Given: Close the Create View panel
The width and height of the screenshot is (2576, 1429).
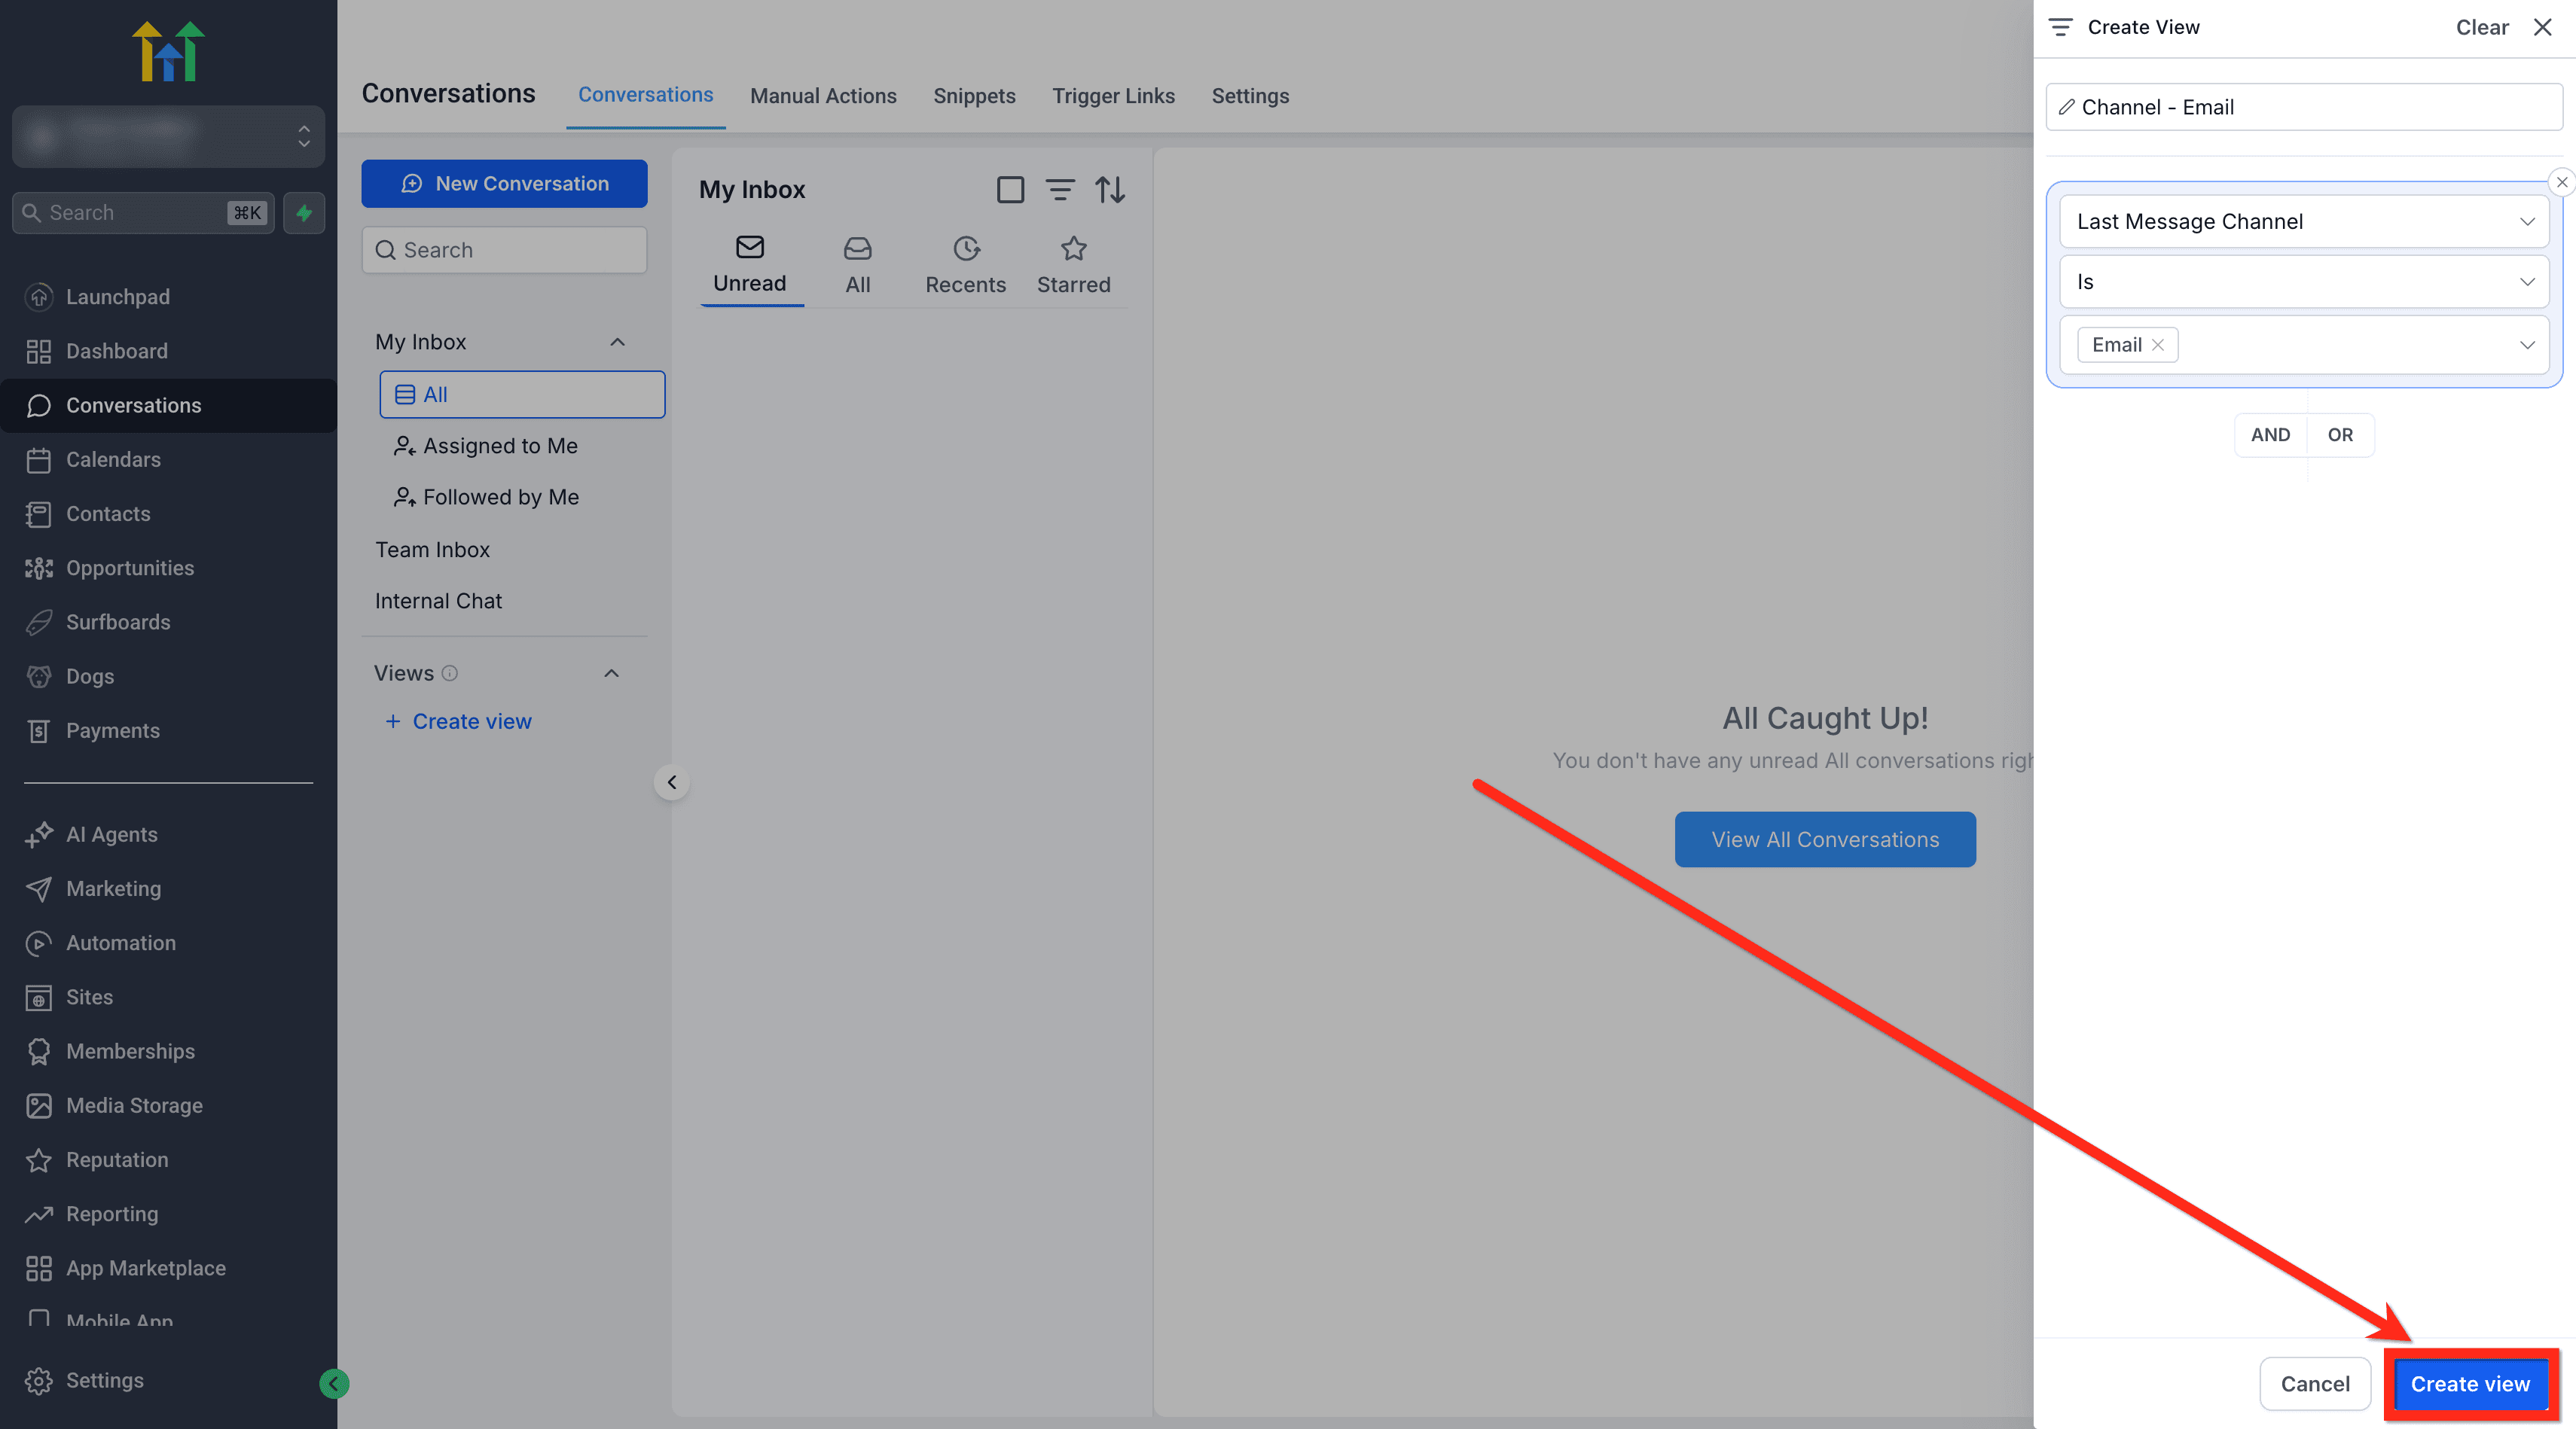Looking at the screenshot, I should (2542, 27).
